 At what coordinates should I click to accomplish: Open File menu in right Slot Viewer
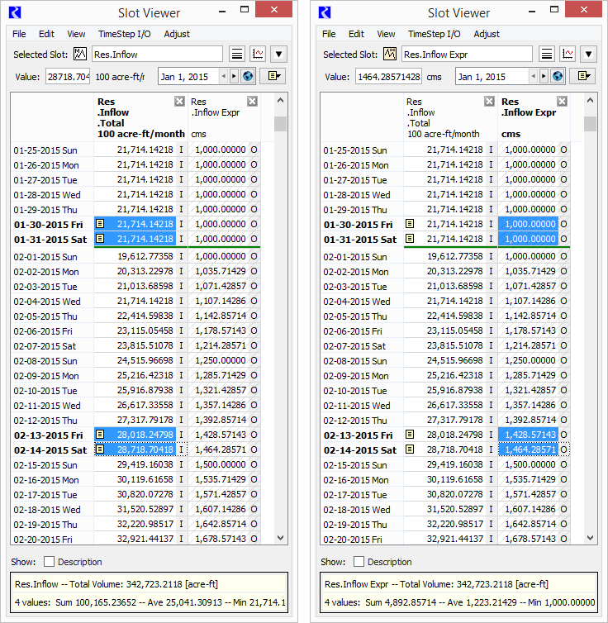(329, 34)
